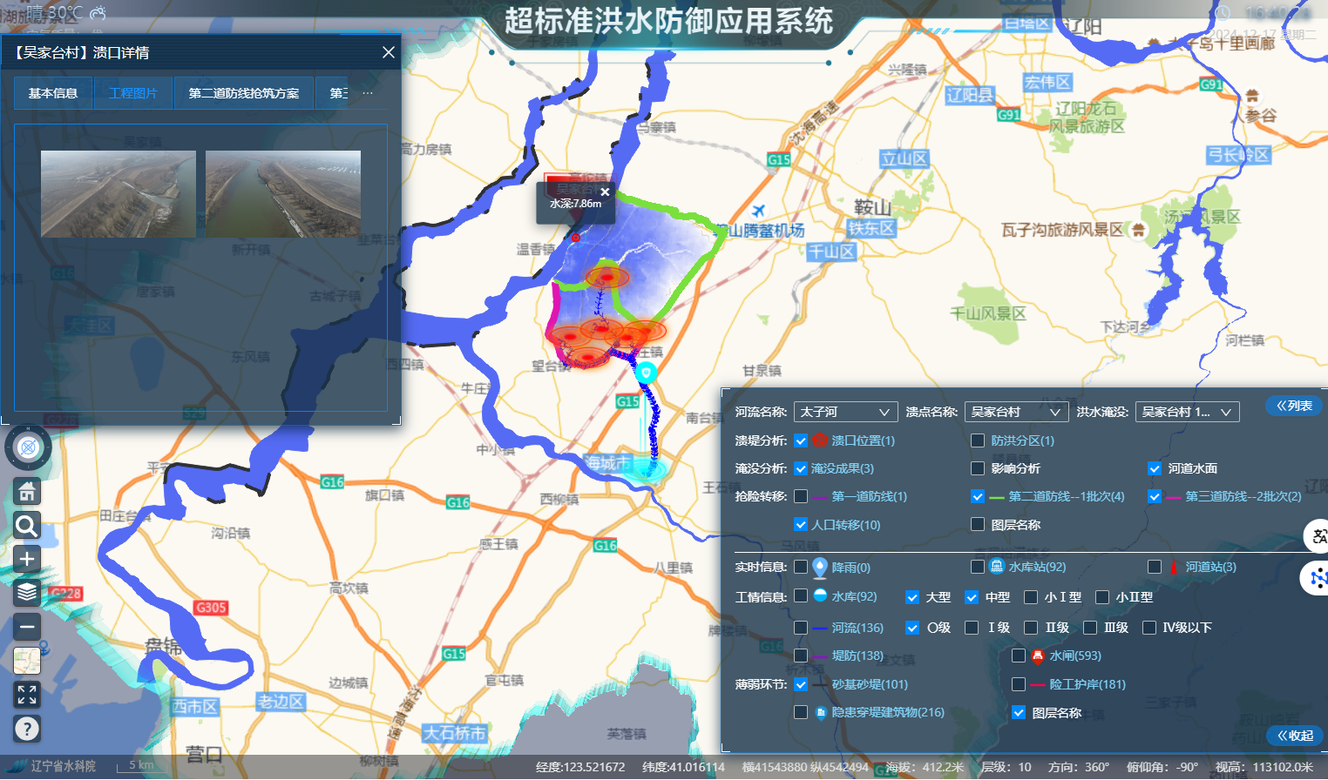Open the map layers stack tool

[27, 593]
